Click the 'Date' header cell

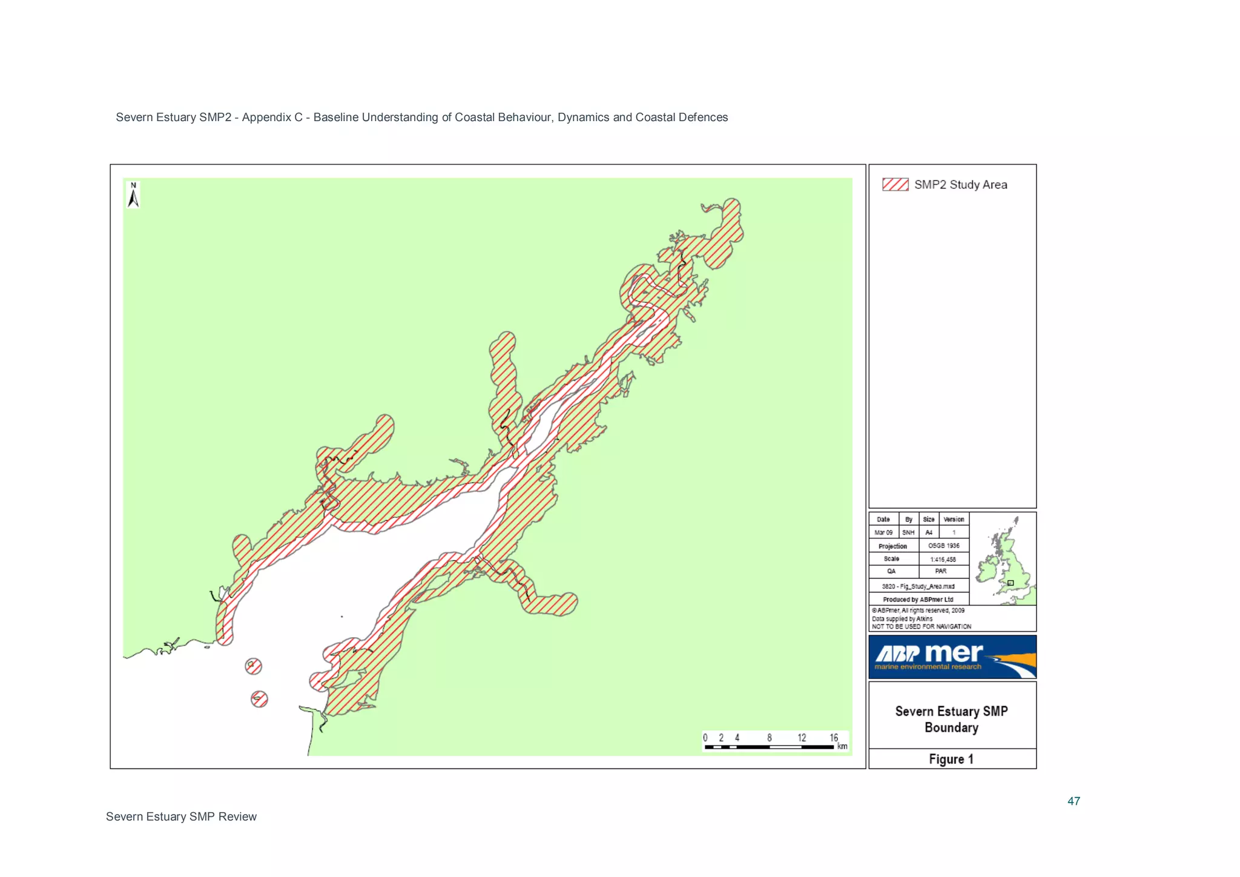point(883,519)
